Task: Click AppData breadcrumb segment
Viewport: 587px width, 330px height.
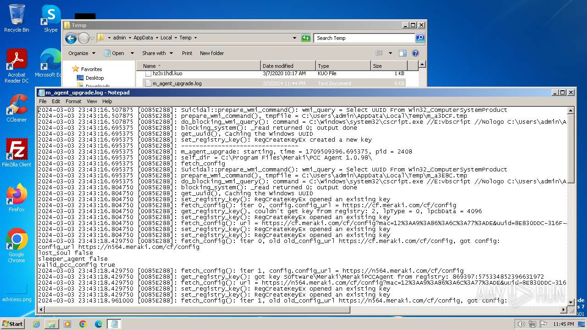Action: [143, 38]
